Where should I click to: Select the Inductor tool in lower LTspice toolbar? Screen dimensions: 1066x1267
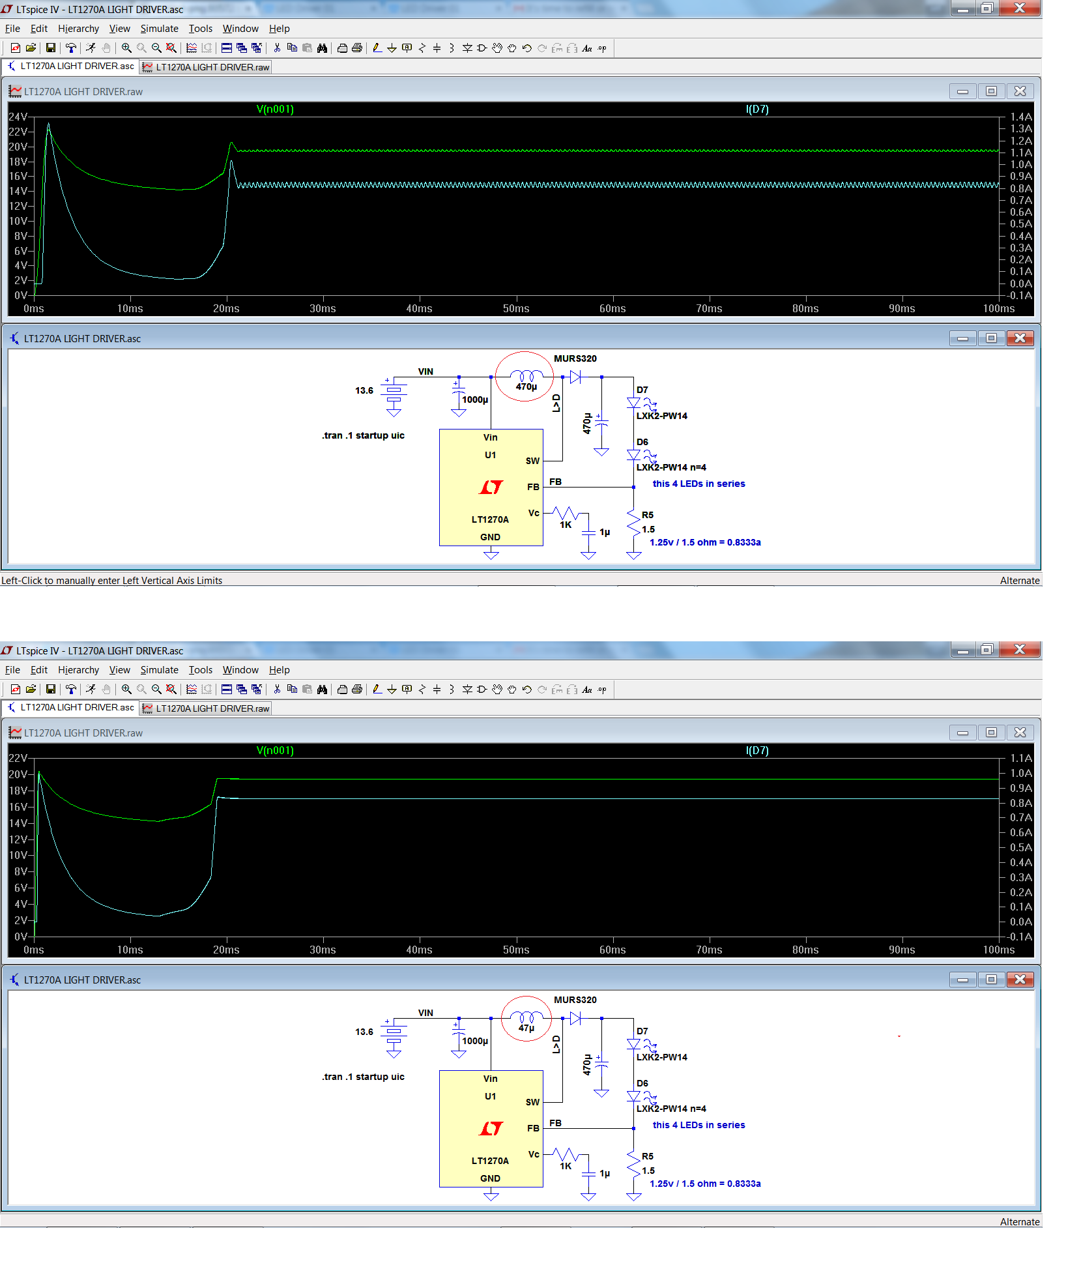(x=452, y=689)
